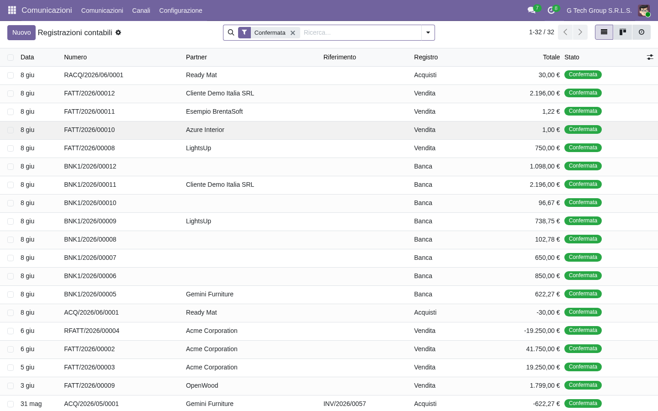Sort by the Totale column header
This screenshot has height=411, width=658.
click(551, 57)
